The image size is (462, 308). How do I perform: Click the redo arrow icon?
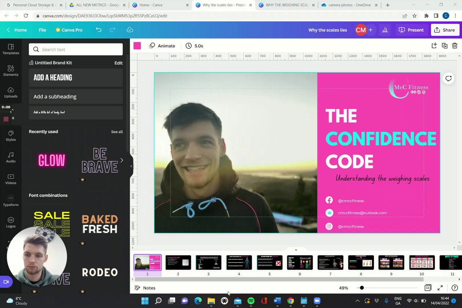pos(113,30)
